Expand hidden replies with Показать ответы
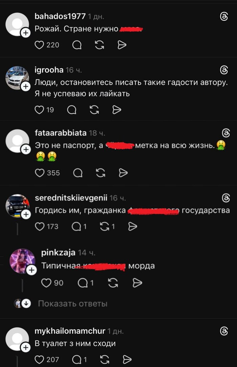Image resolution: width=237 pixels, height=367 pixels. coord(73,303)
